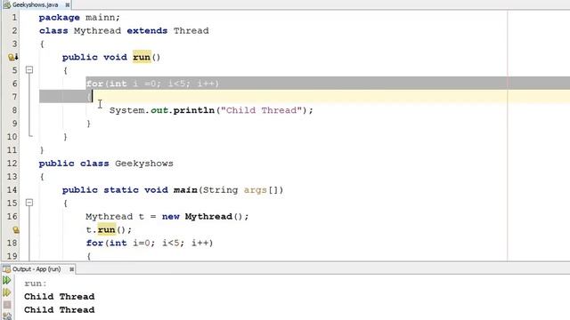Screen dimensions: 570x320
Task: Click line number 8 in the gutter
Action: [x=14, y=110]
